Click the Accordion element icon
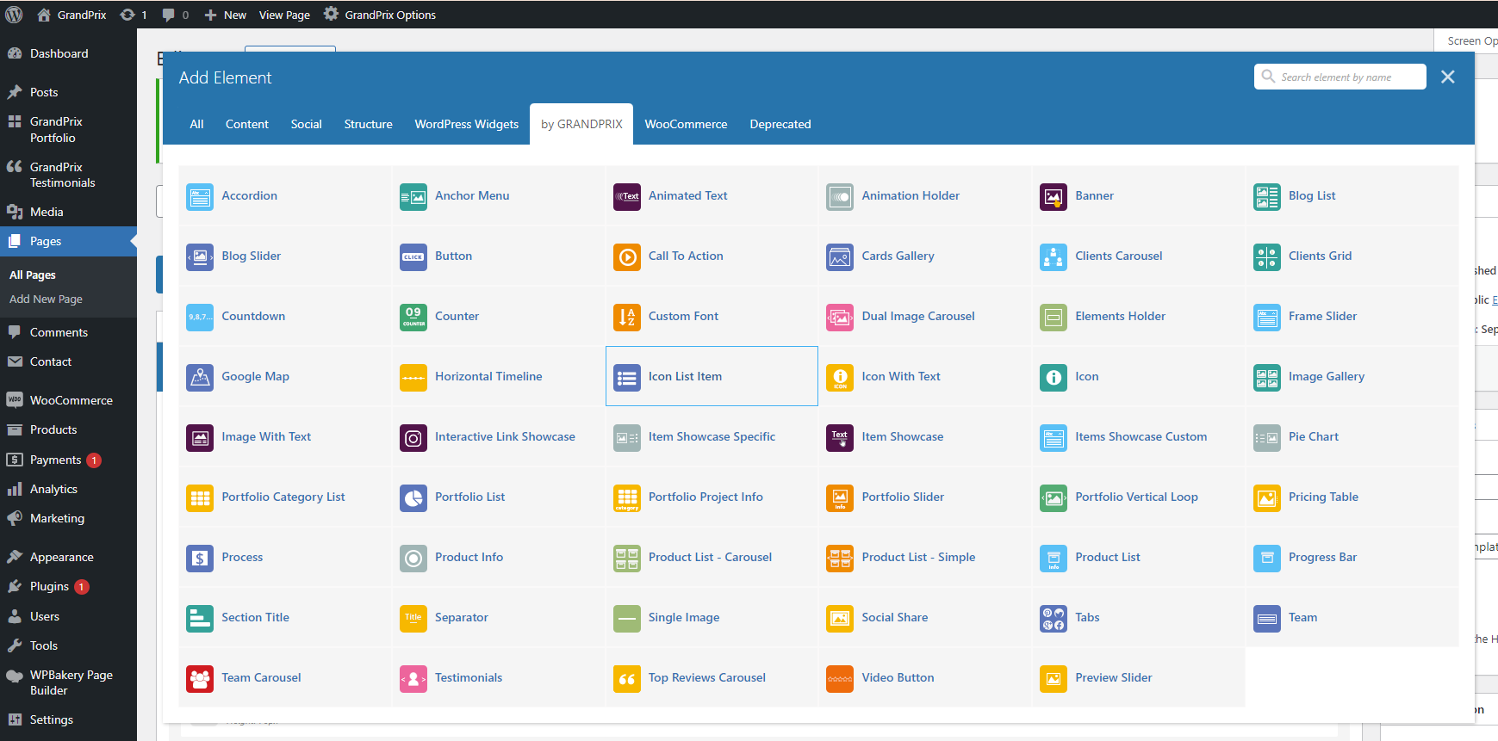 point(200,197)
